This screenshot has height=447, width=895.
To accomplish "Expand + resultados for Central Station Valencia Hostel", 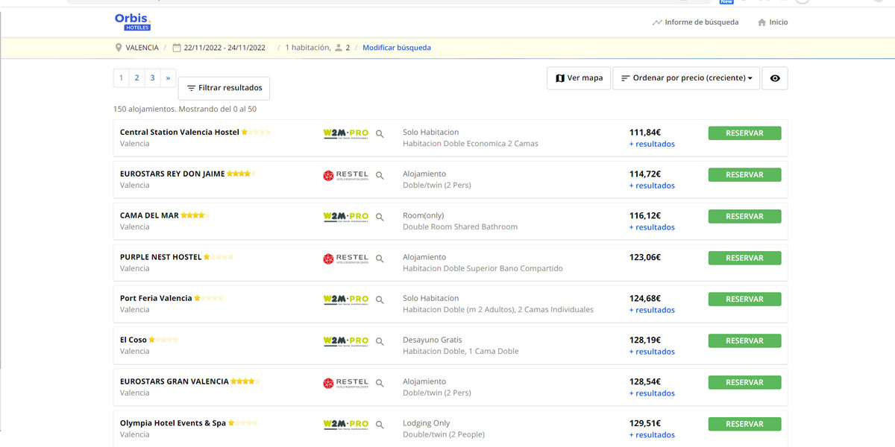I will [x=652, y=145].
